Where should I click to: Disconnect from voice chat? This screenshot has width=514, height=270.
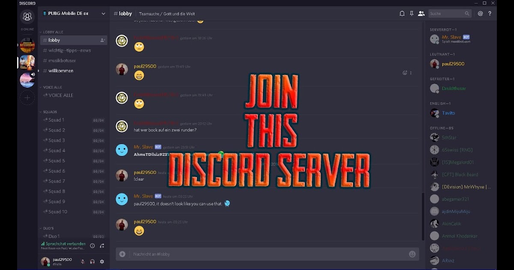102,246
